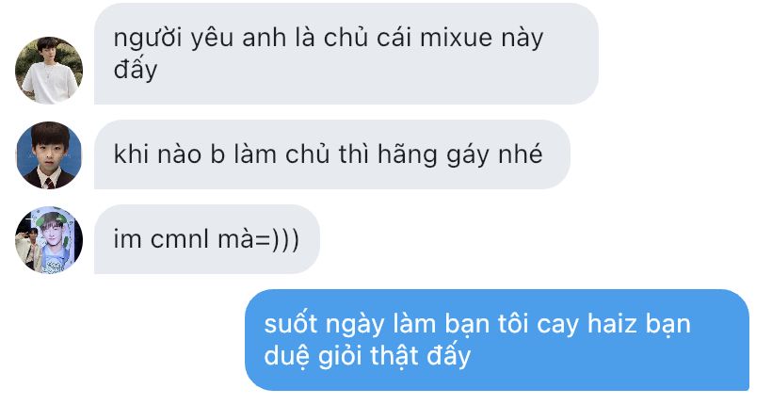
Task: Click the word 'mixue' in first message
Action: (456, 38)
